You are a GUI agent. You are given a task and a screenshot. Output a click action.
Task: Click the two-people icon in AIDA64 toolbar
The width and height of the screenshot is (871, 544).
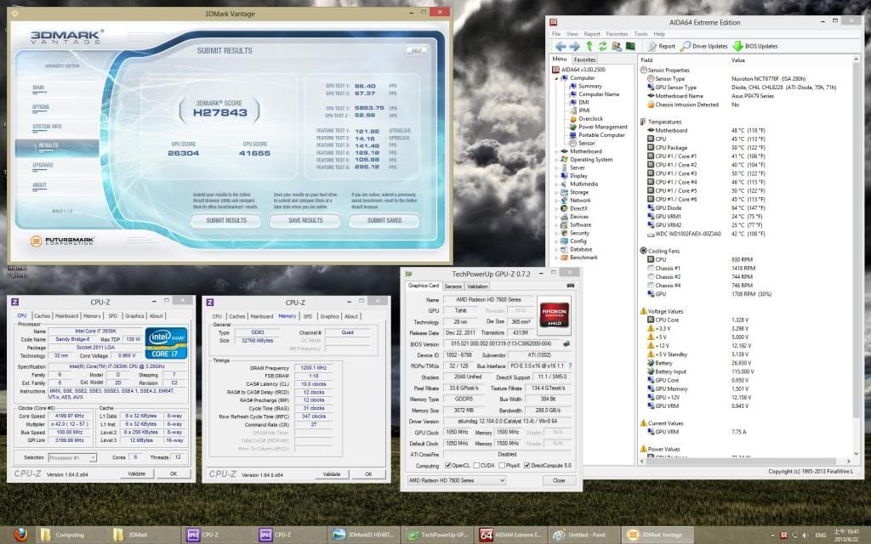(x=616, y=46)
